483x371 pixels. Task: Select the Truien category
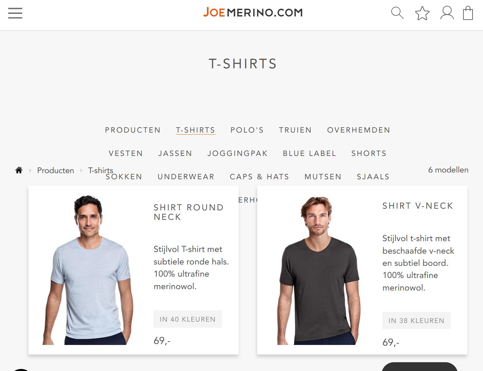pyautogui.click(x=295, y=130)
